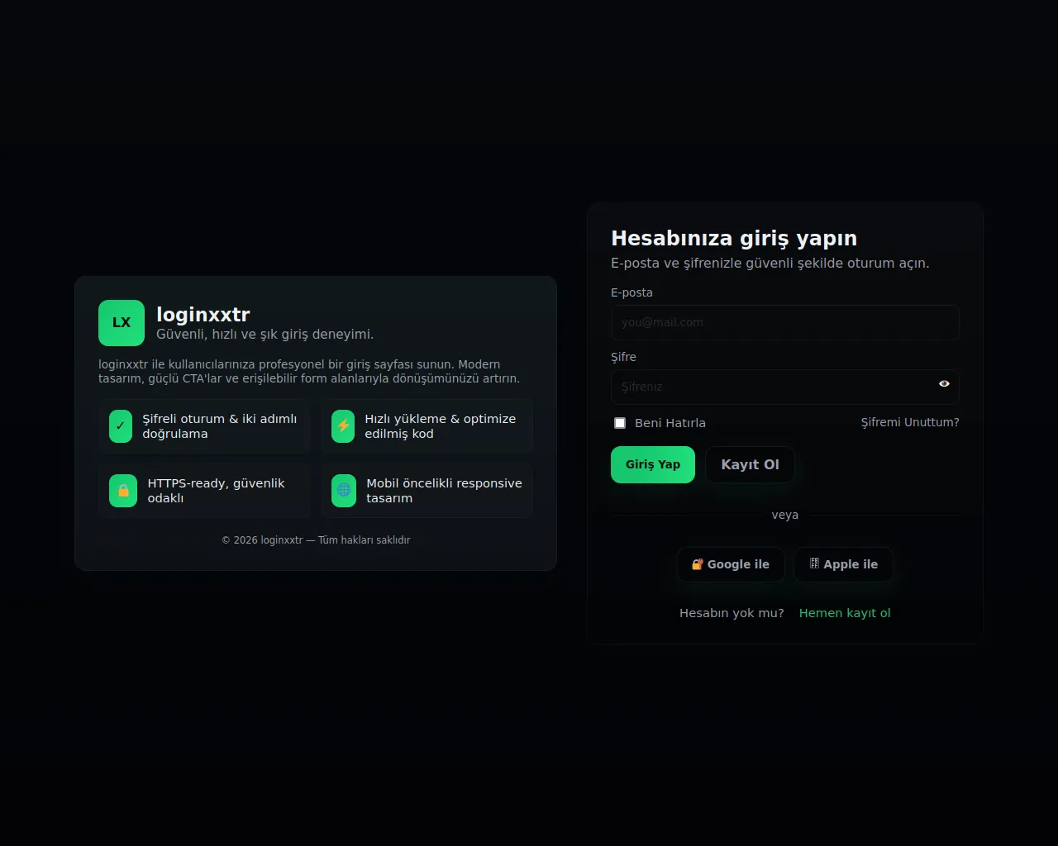
Task: Focus the E-posta input field
Action: [x=784, y=322]
